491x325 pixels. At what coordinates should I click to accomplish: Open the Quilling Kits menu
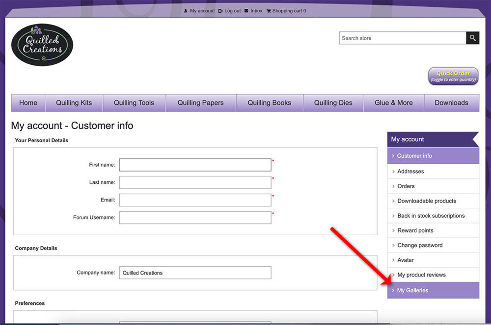coord(74,103)
